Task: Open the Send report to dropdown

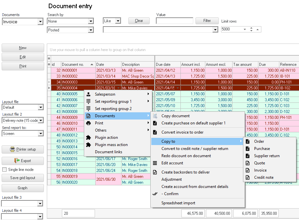Action: click(x=40, y=134)
